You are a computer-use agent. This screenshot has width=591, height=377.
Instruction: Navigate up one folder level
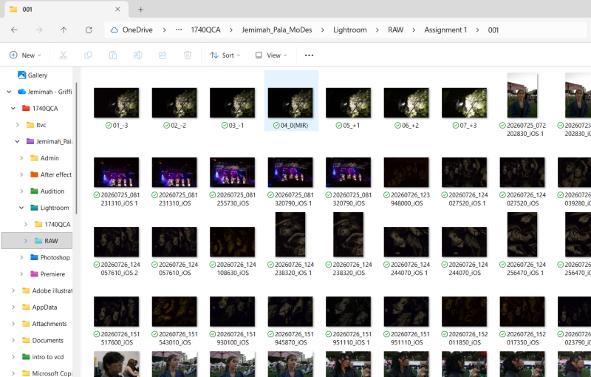point(64,30)
